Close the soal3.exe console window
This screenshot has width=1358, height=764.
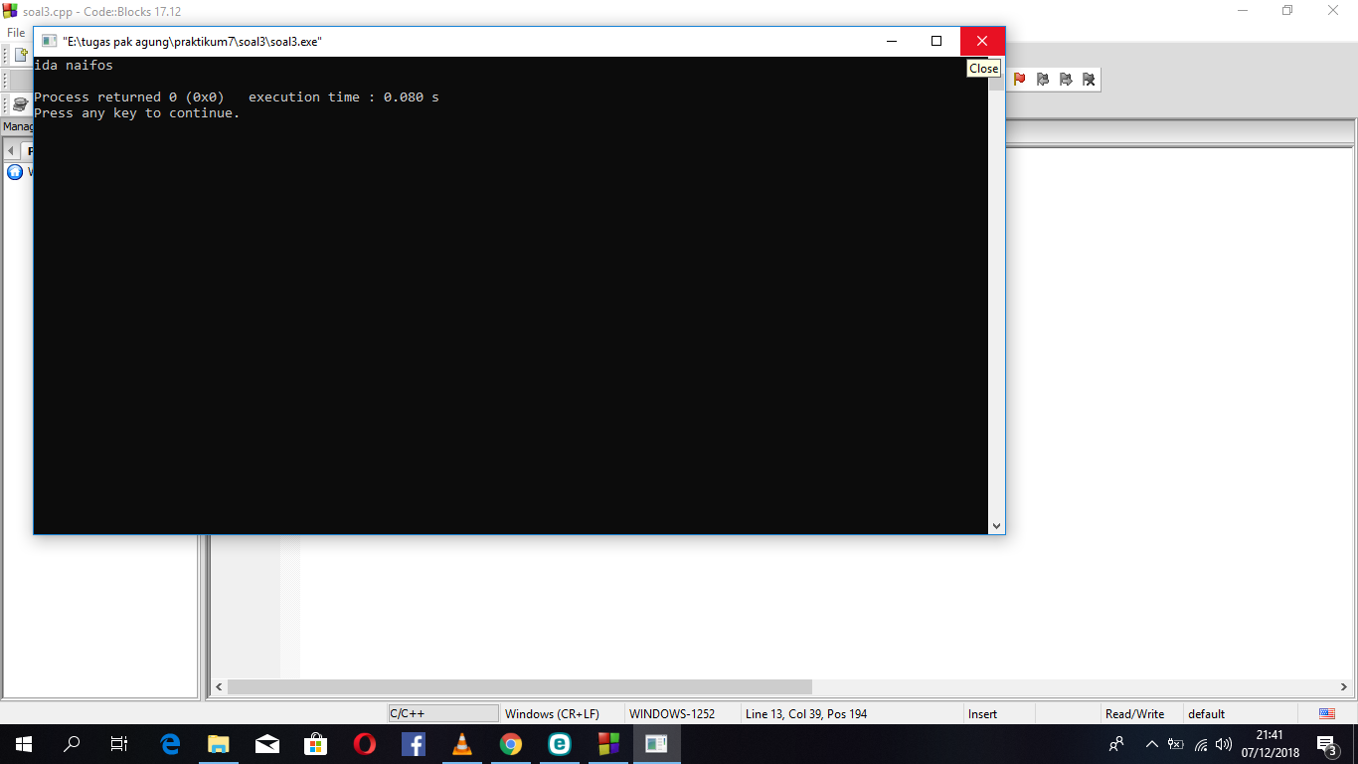click(x=982, y=41)
